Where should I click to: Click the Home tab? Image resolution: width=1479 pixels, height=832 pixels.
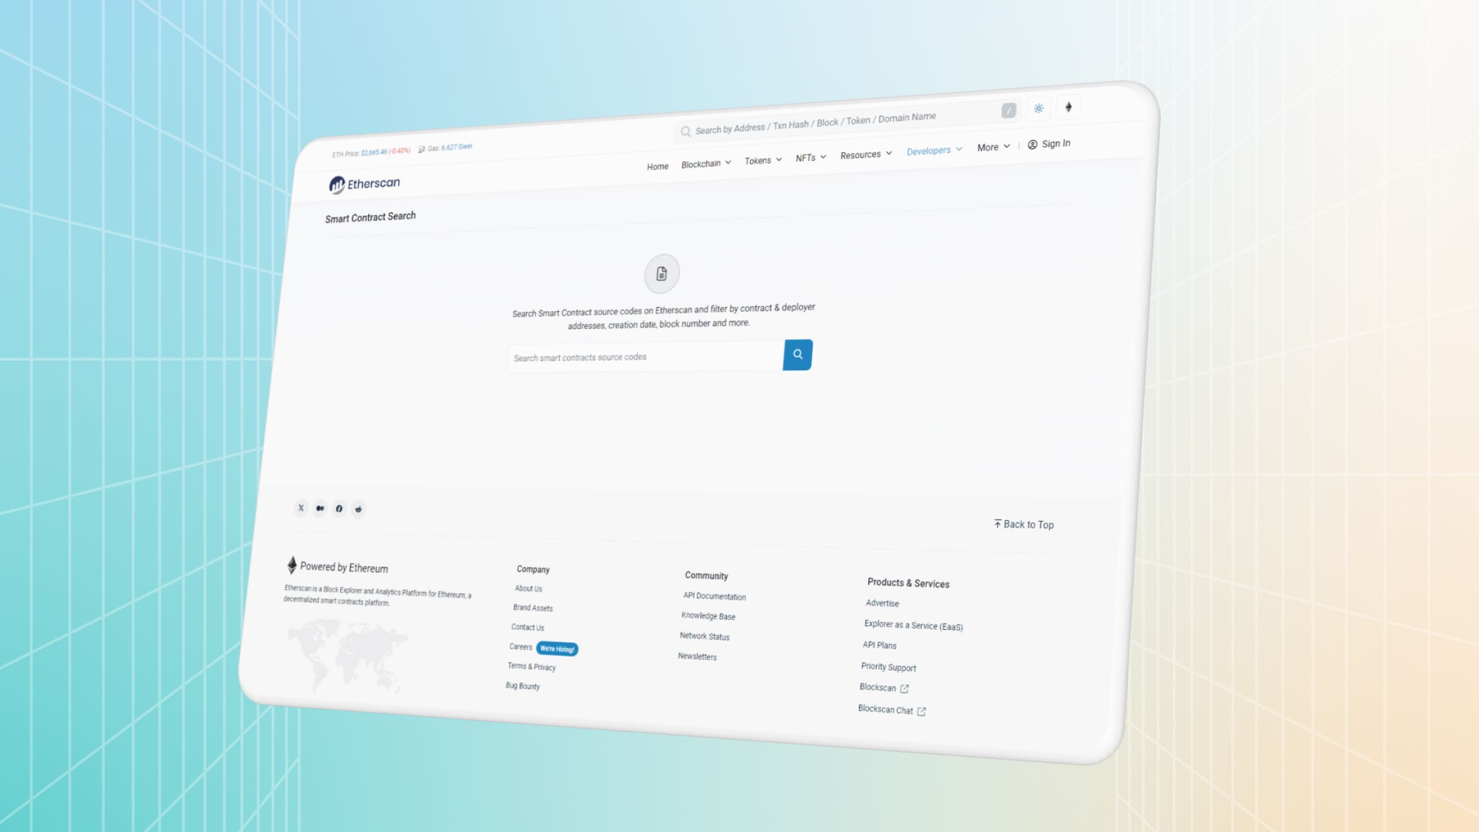click(x=657, y=166)
